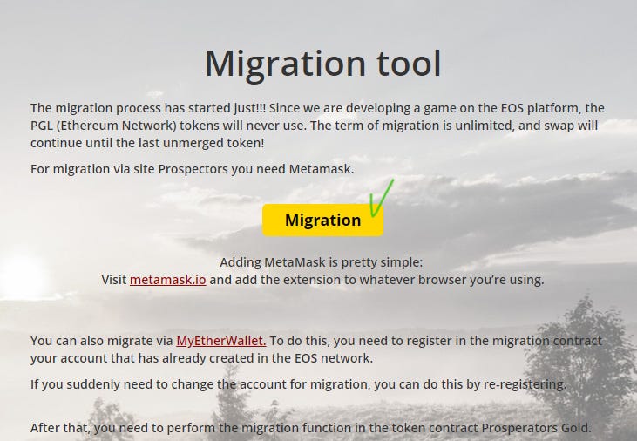Click the yellow Migration button

(x=322, y=220)
